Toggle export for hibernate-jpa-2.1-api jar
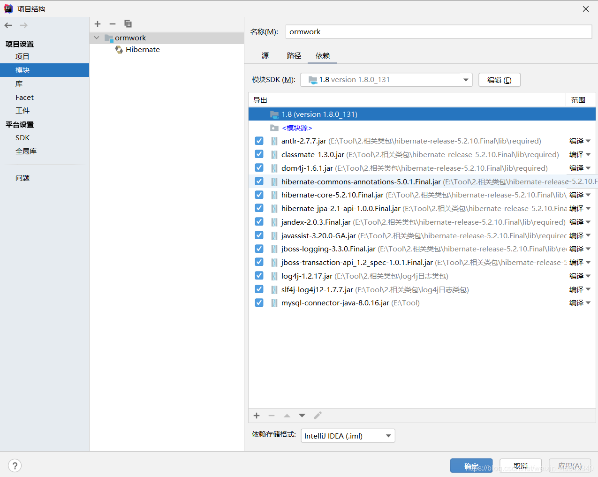 (259, 208)
